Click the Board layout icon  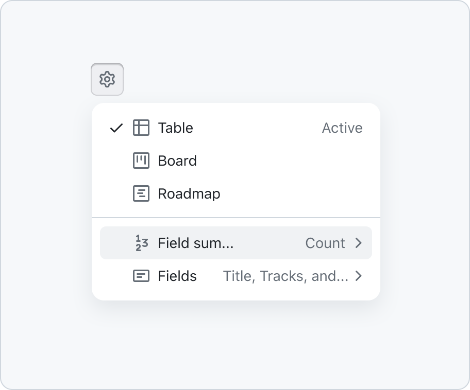[x=141, y=161]
